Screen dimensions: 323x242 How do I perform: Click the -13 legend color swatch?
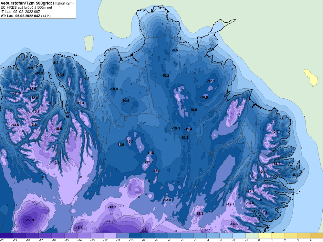coord(97,236)
